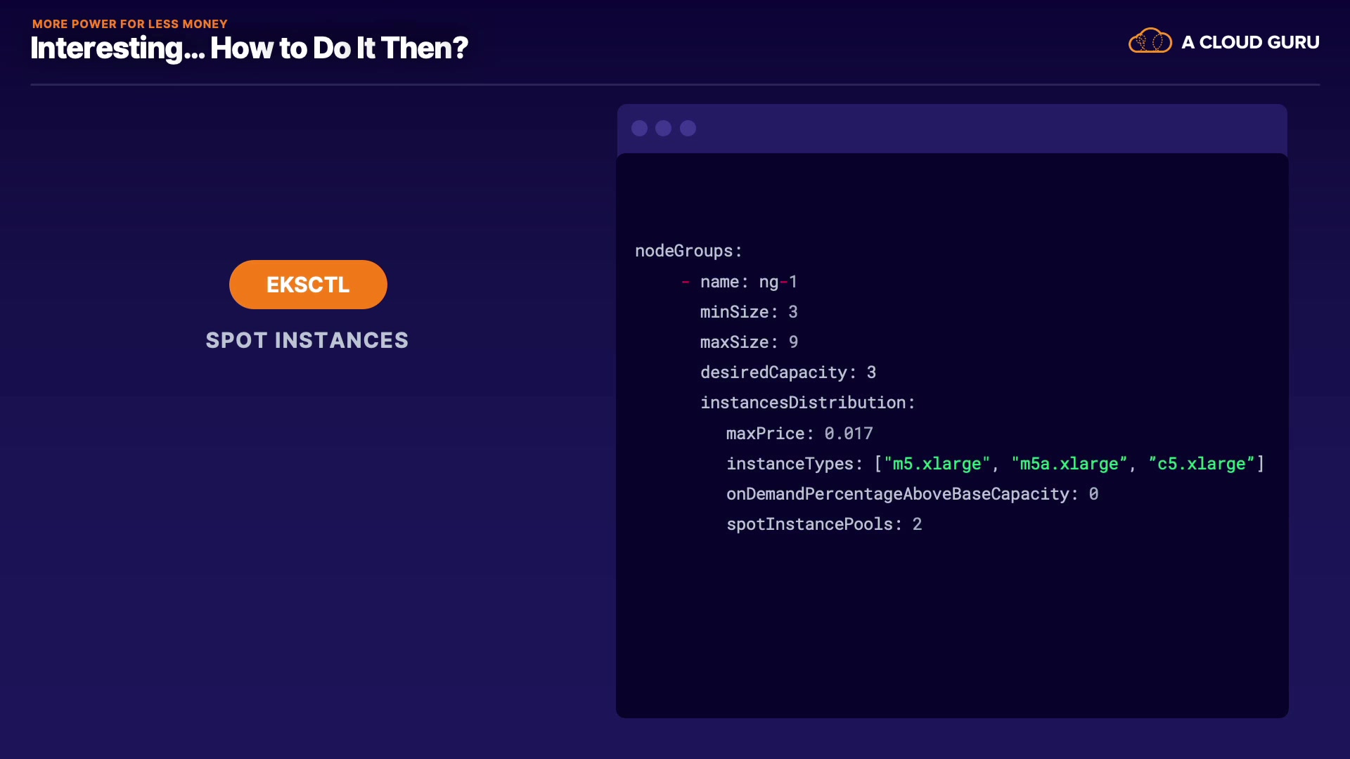The width and height of the screenshot is (1350, 759).
Task: Click the maxSize: 9 line
Action: click(x=748, y=342)
